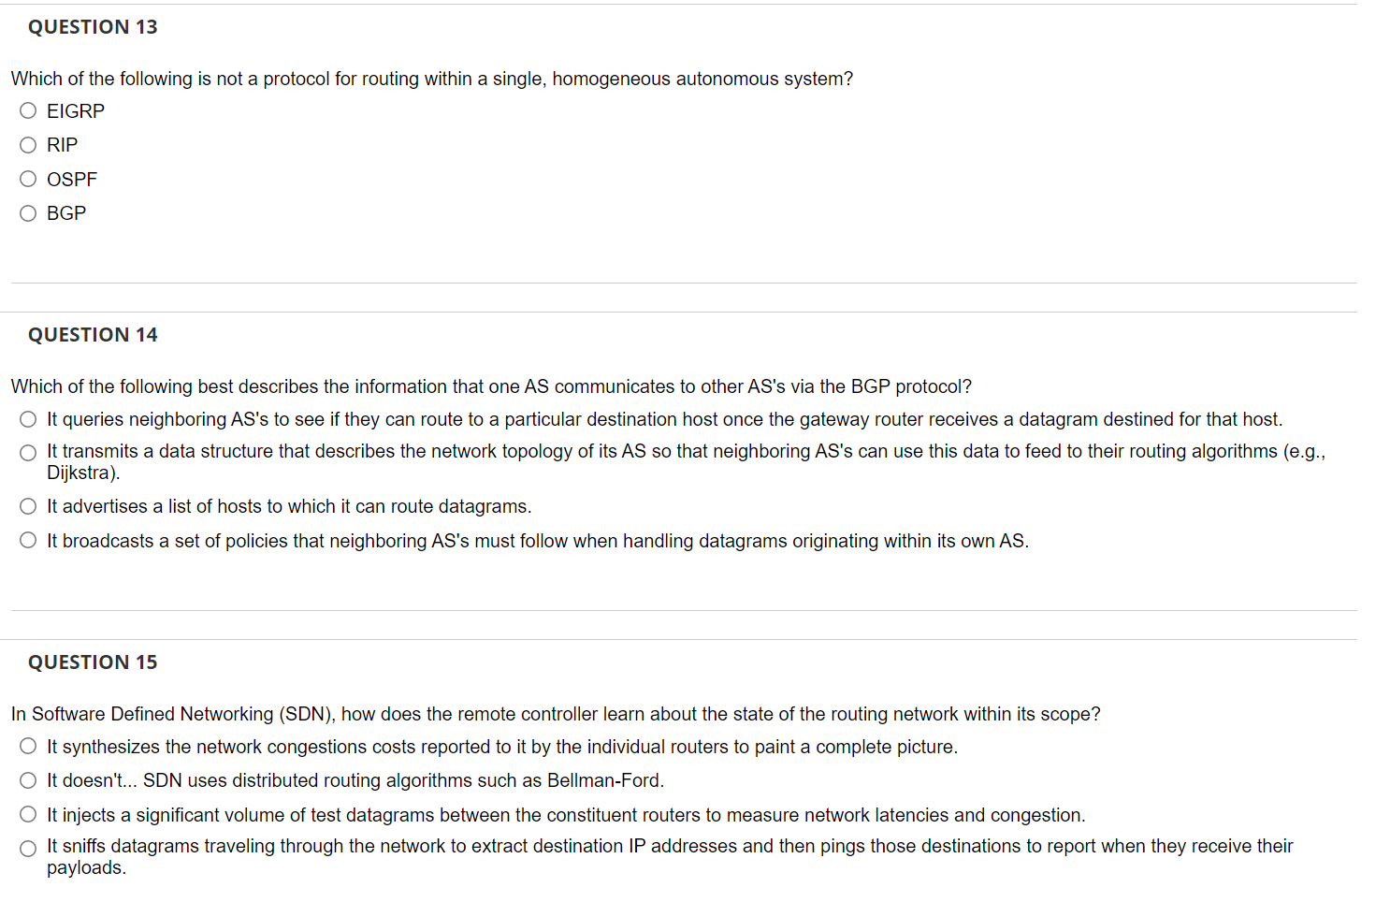Select the 'broadcasts a set of policies' answer

pos(28,539)
